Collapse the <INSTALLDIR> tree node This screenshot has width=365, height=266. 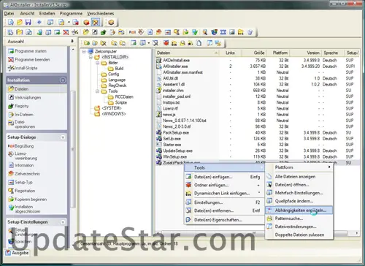(x=91, y=57)
